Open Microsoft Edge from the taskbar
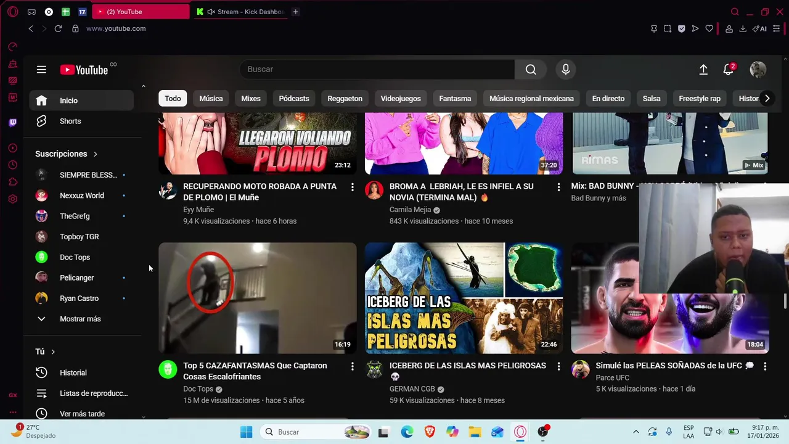 (x=407, y=432)
